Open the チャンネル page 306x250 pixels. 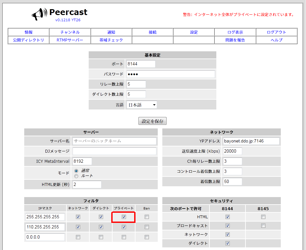[70, 32]
